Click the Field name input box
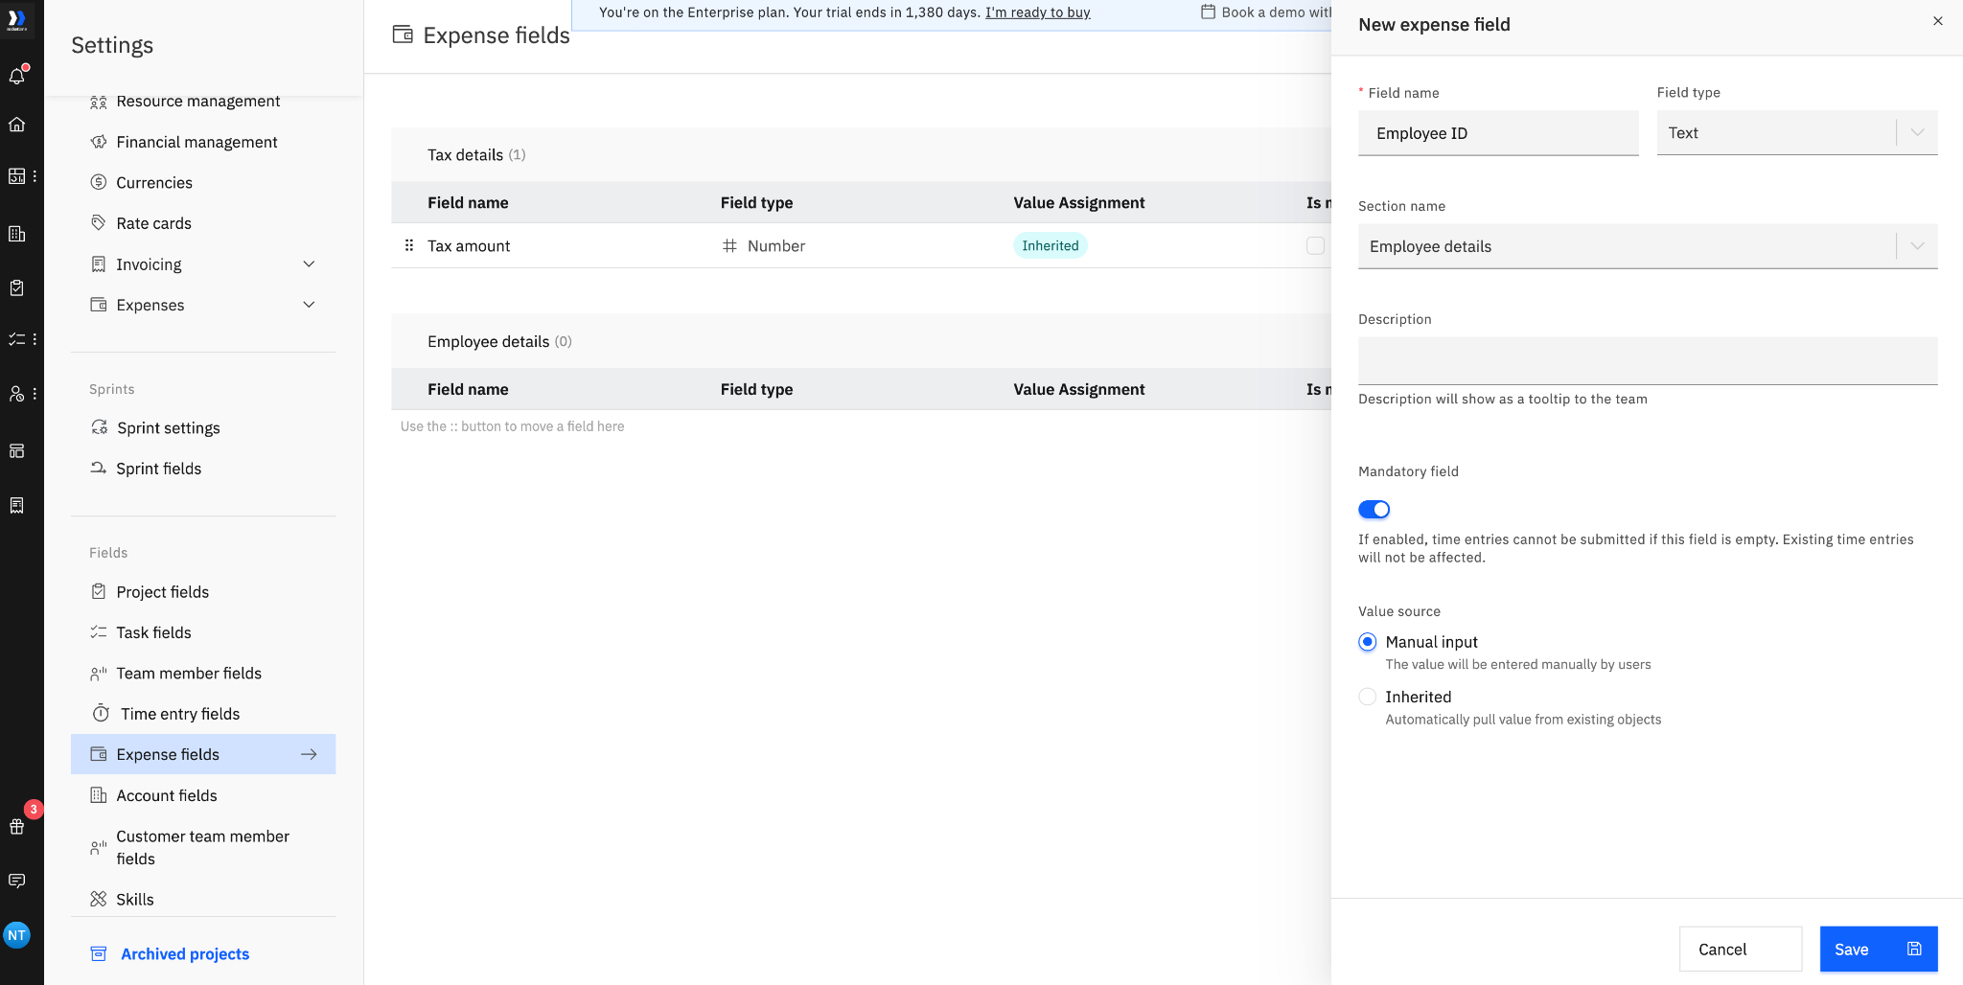Image resolution: width=1963 pixels, height=985 pixels. click(x=1498, y=133)
